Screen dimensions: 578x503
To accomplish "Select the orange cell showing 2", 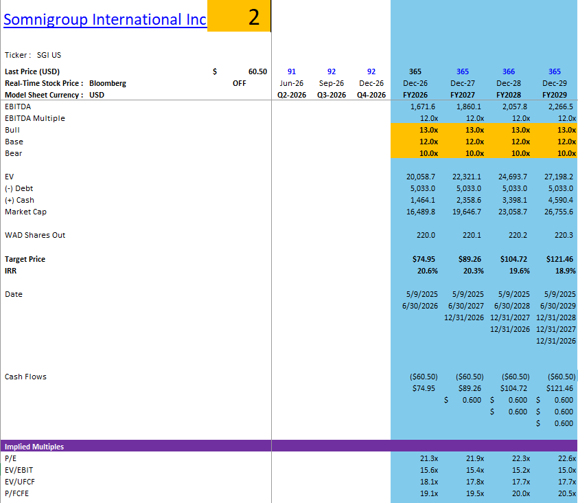I will [239, 16].
